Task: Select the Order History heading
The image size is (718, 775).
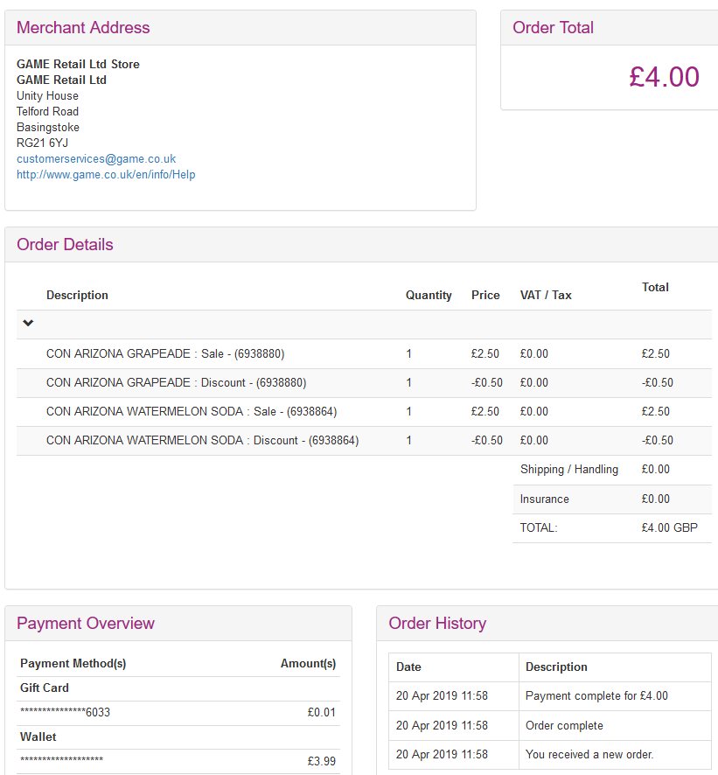Action: pos(437,624)
